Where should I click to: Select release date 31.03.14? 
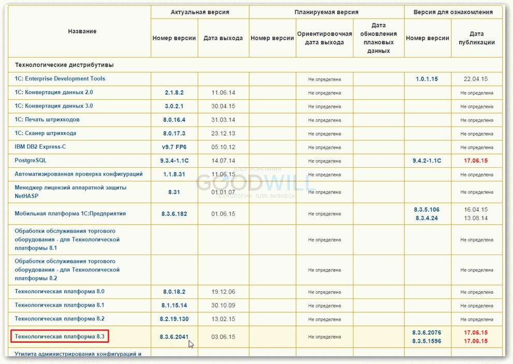tap(223, 120)
